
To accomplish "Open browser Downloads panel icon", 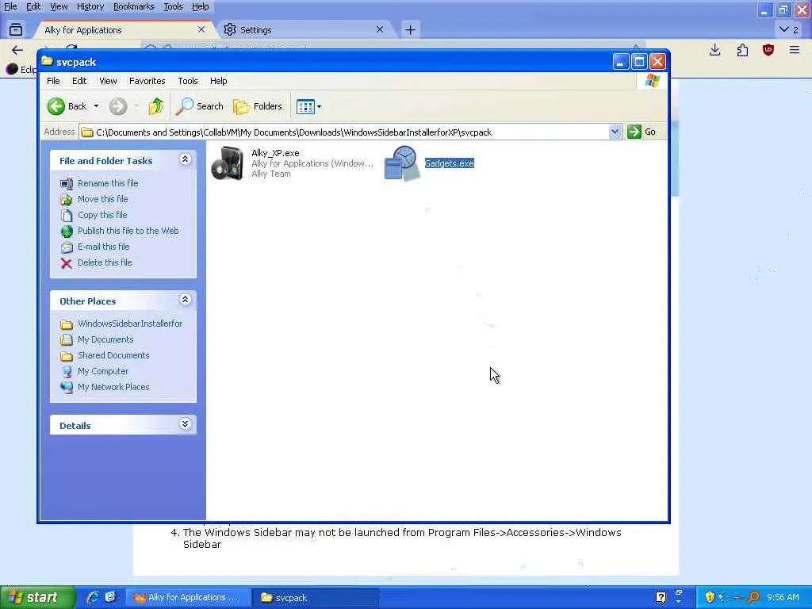I will tap(714, 50).
